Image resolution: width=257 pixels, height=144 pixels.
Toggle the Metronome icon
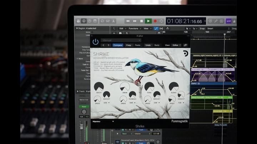pos(235,21)
